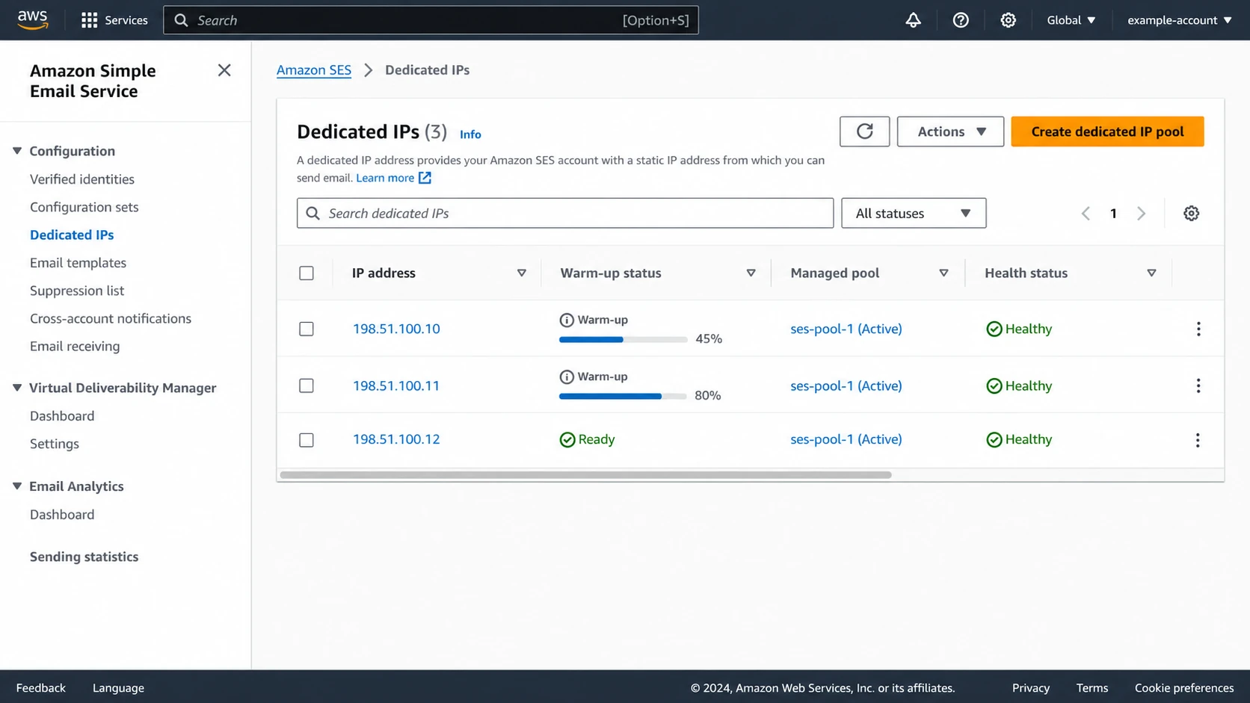Click warm-up info icon for 198.51.100.11
The height and width of the screenshot is (703, 1250).
pyautogui.click(x=567, y=377)
